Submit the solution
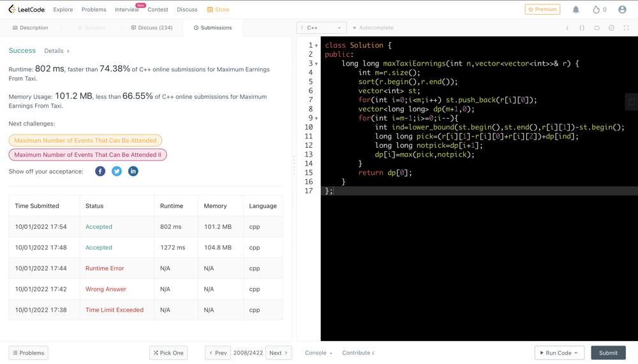 (608, 353)
